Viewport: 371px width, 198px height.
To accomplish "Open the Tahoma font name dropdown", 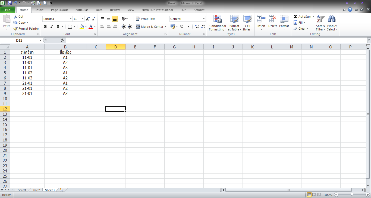I will coord(71,19).
